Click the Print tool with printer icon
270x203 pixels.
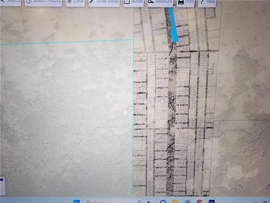pos(186,2)
